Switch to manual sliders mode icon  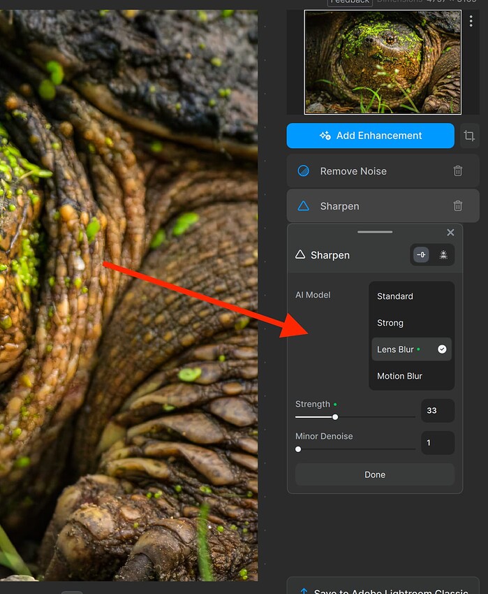422,255
